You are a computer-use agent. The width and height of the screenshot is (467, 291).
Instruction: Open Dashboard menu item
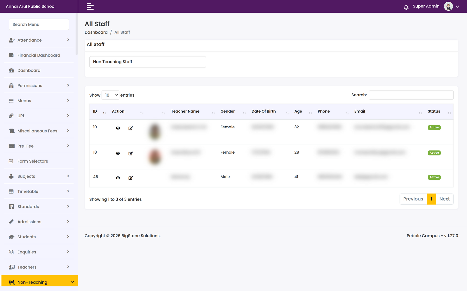(39, 70)
